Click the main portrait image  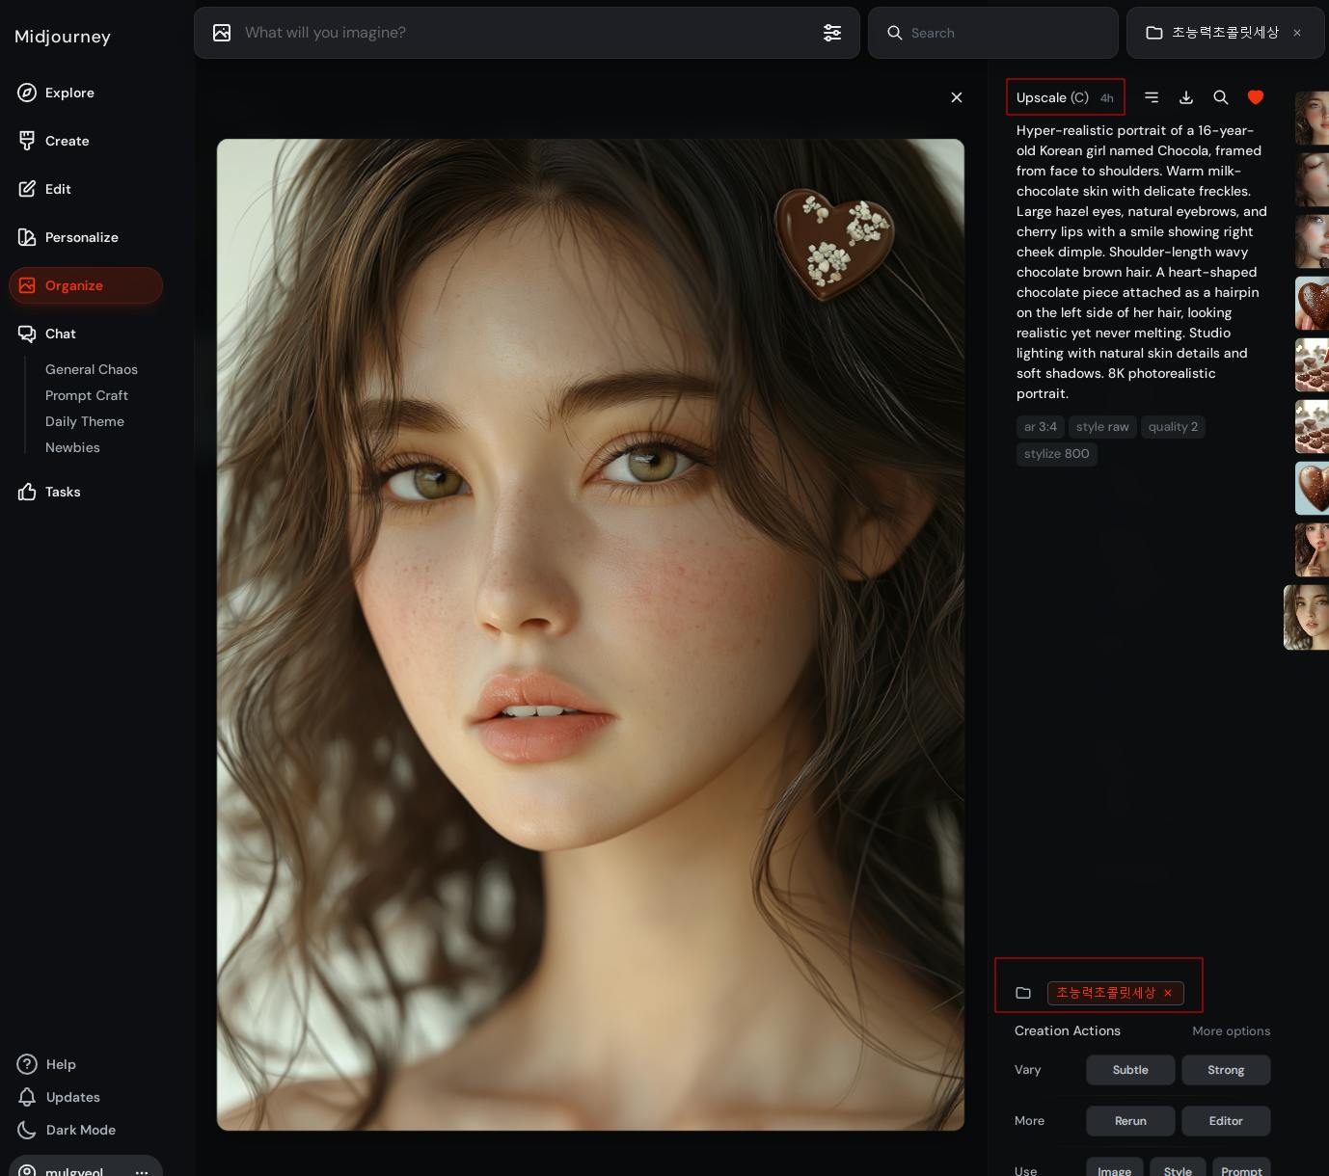[590, 634]
